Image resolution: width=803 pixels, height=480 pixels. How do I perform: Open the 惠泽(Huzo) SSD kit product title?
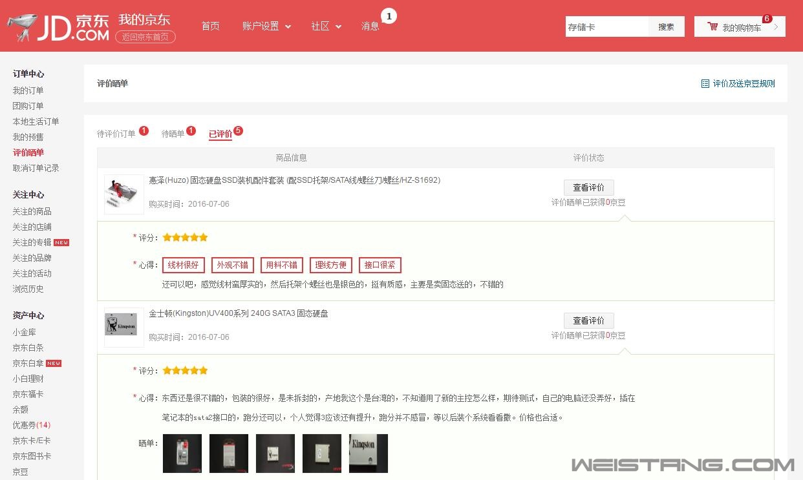(295, 180)
